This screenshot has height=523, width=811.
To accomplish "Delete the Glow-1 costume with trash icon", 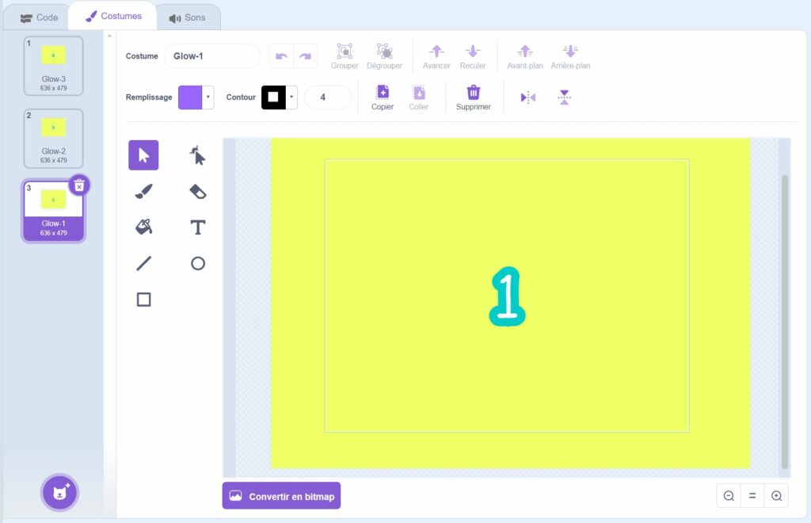I will click(x=79, y=185).
